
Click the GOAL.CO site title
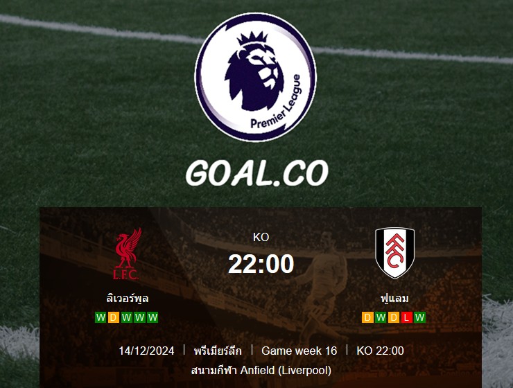256,173
